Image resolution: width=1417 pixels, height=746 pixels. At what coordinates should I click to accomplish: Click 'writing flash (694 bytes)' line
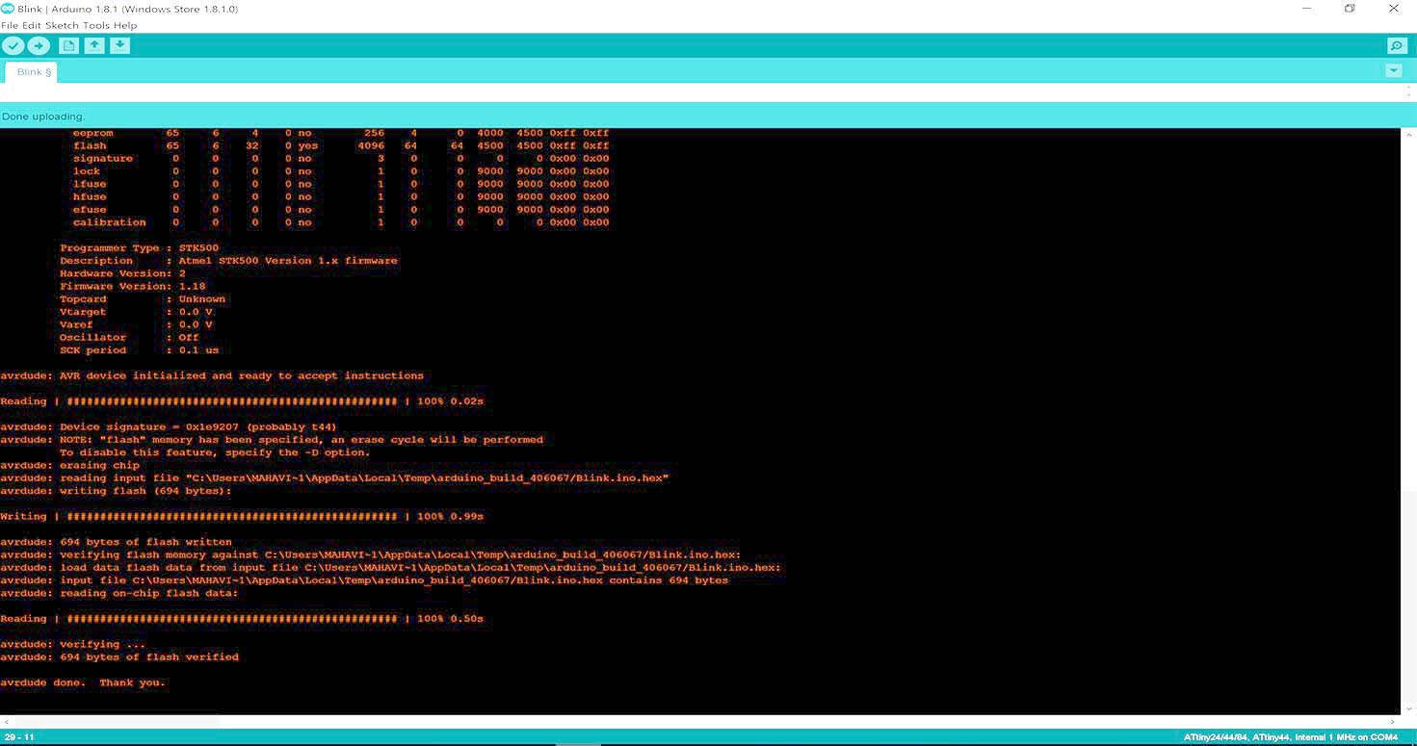click(117, 491)
